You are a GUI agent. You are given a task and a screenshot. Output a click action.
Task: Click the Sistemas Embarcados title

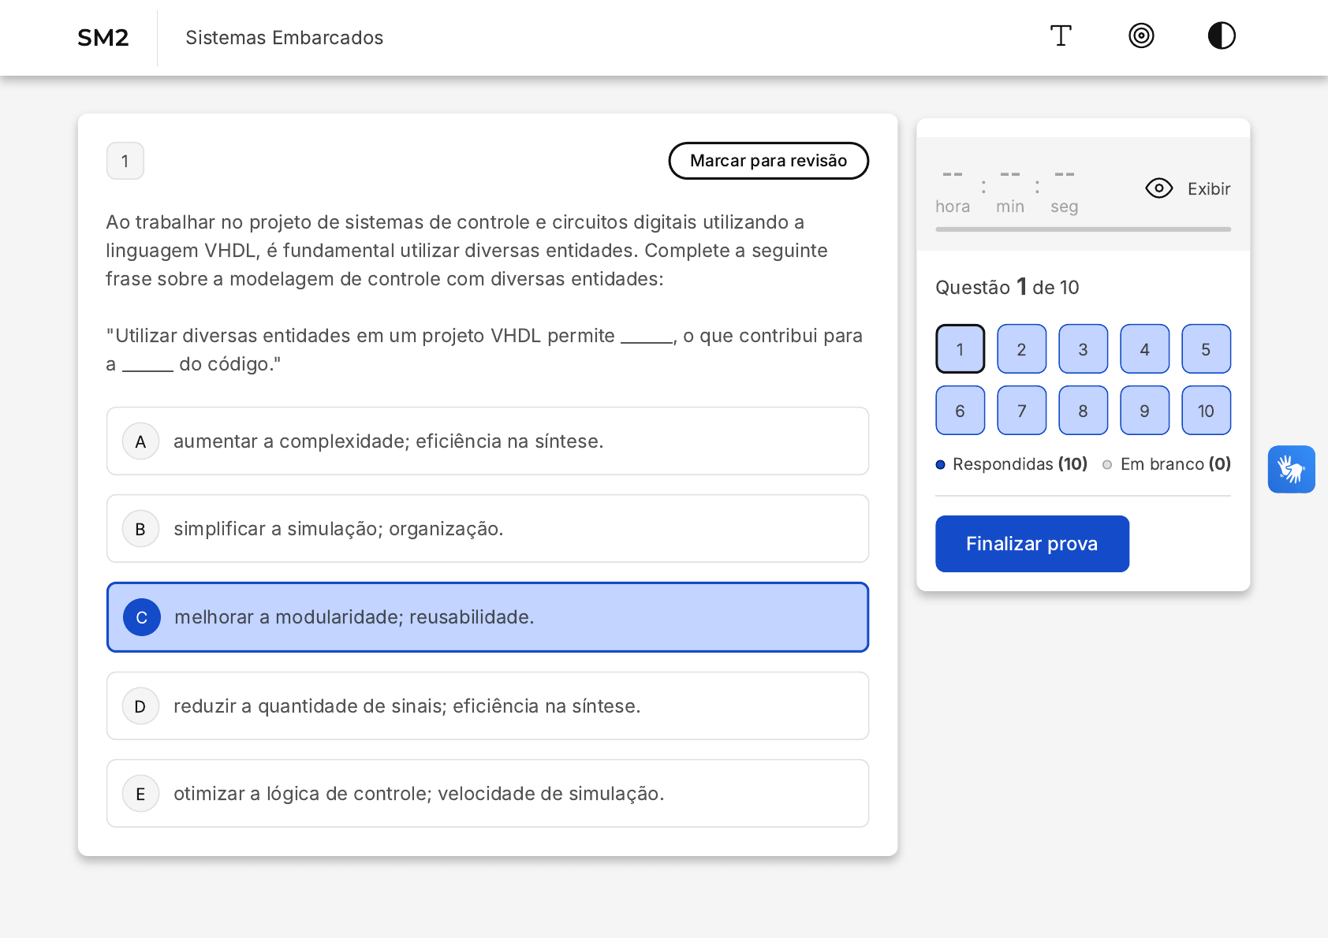284,38
